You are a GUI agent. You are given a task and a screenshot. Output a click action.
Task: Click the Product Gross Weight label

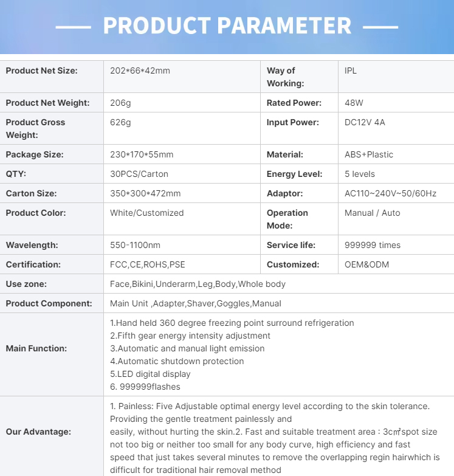coord(35,128)
